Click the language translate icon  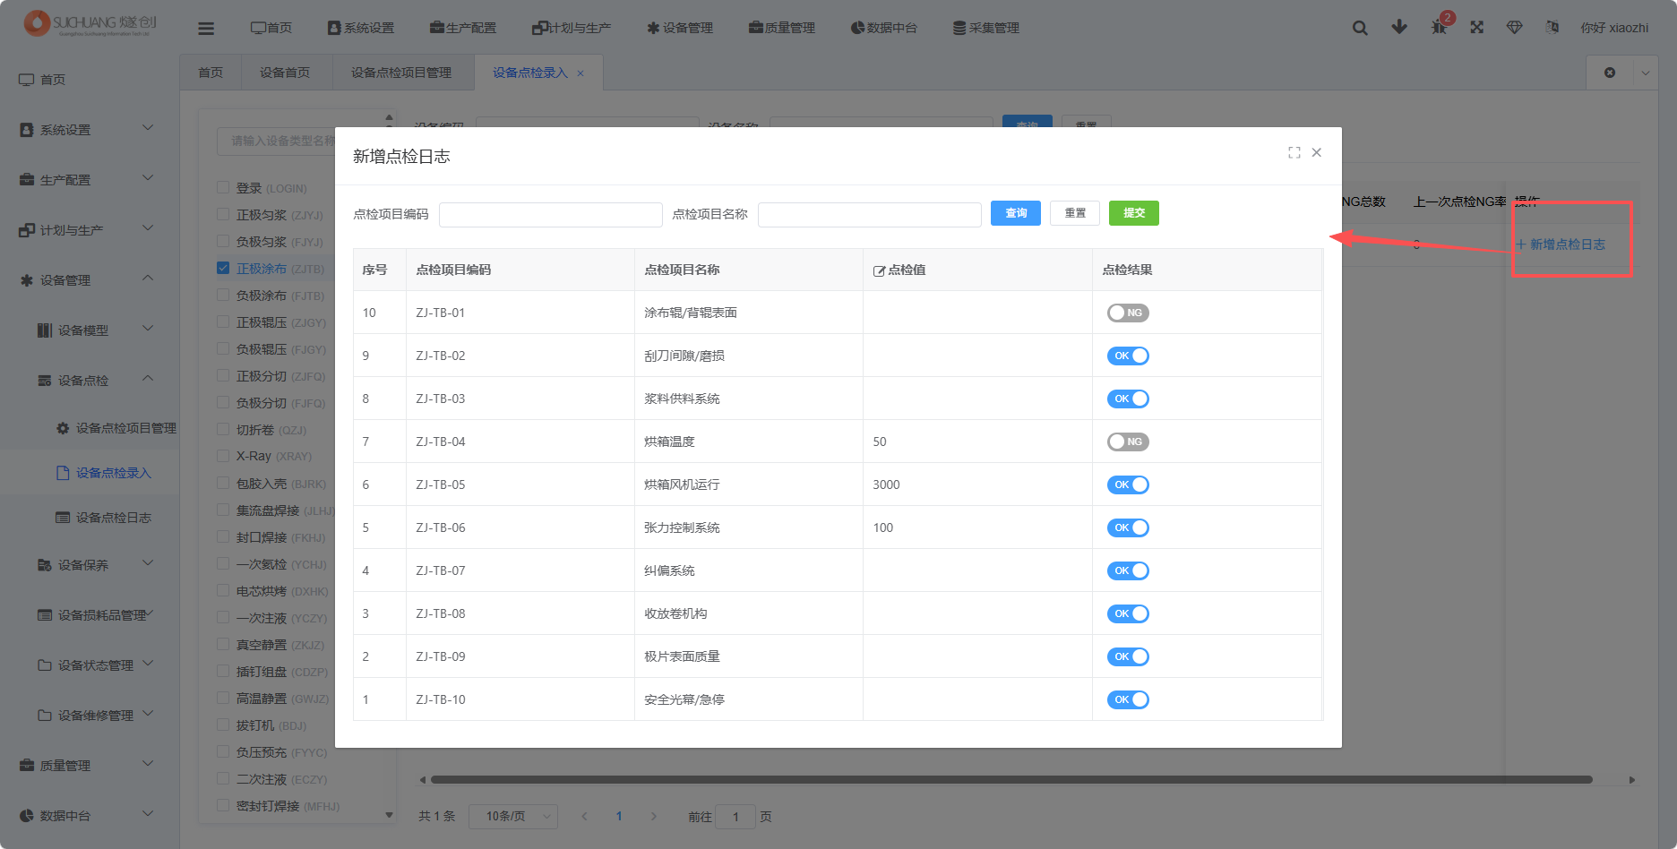(1552, 28)
